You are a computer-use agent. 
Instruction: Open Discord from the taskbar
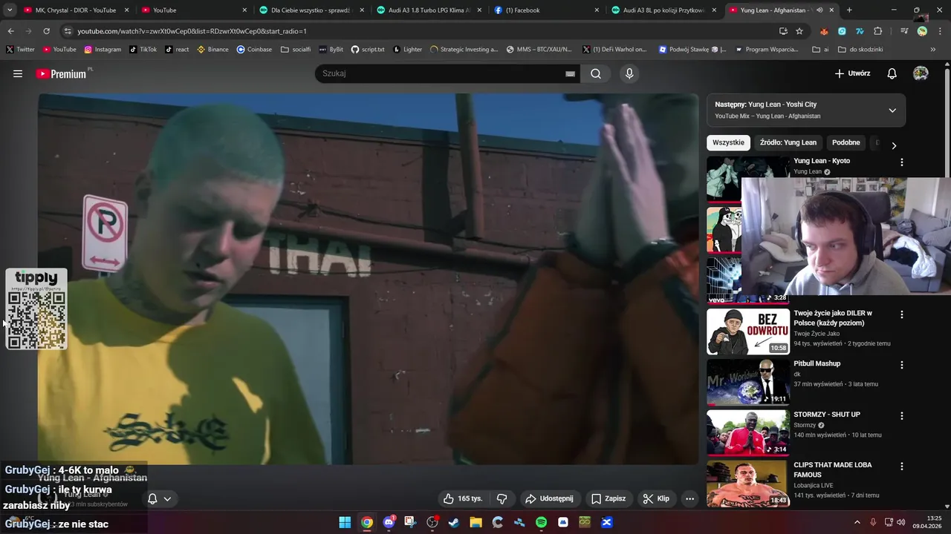(x=389, y=522)
